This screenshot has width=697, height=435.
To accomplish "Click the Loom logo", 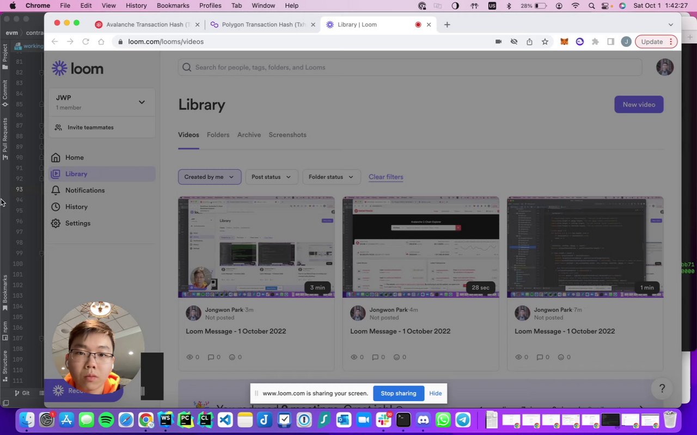I will 77,69.
